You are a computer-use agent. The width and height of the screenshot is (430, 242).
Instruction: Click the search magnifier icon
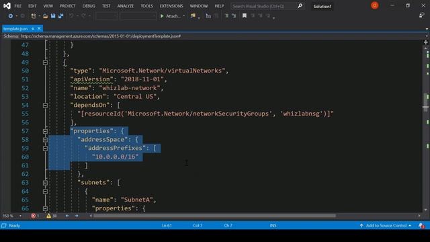click(x=300, y=6)
